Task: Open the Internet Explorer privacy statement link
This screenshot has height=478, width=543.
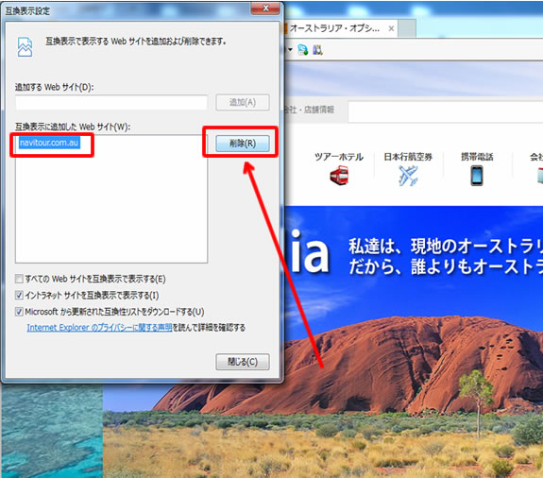Action: (99, 327)
